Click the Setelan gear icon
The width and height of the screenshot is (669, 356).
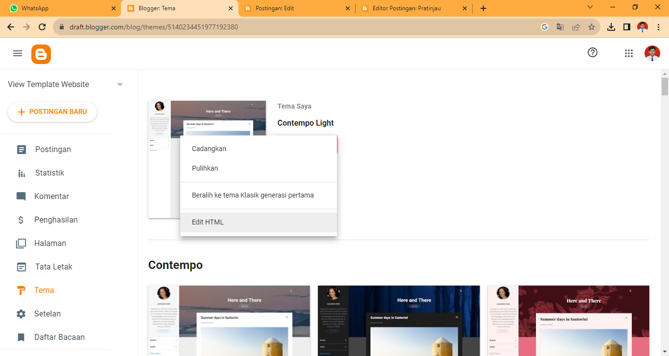tap(21, 314)
